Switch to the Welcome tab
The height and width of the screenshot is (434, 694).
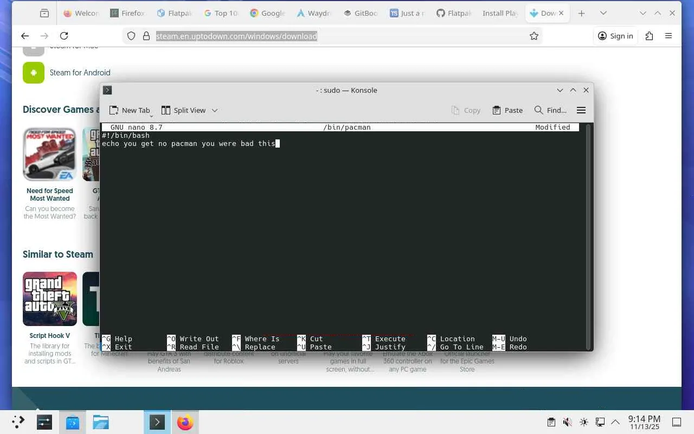click(81, 13)
